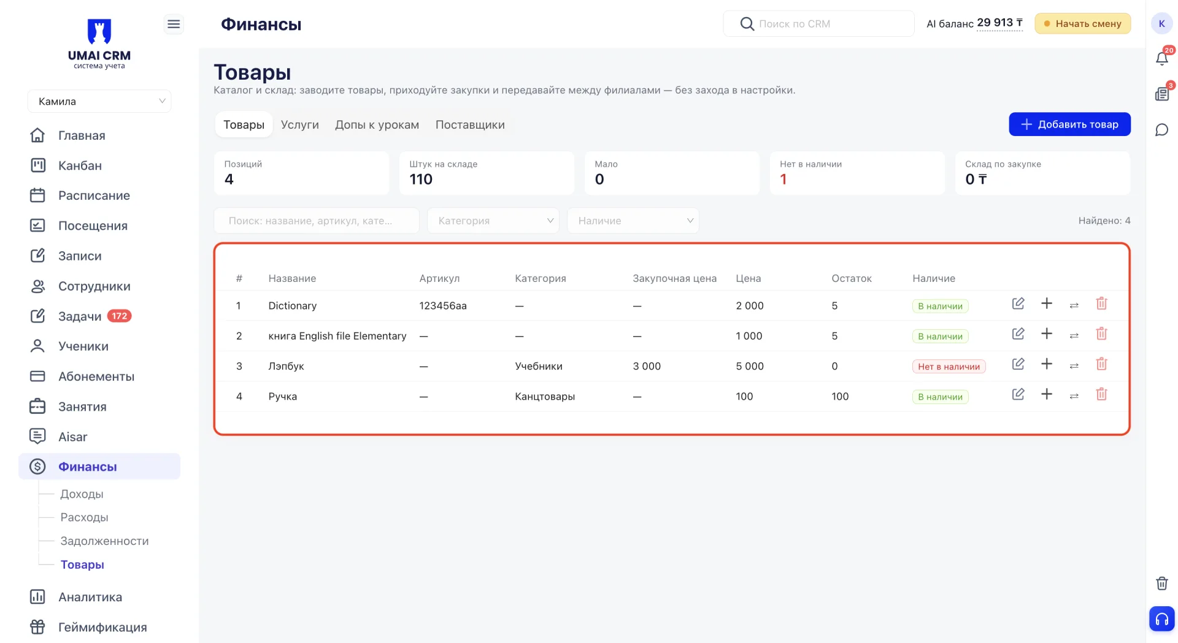Open Расходы under Финансы

tap(84, 517)
